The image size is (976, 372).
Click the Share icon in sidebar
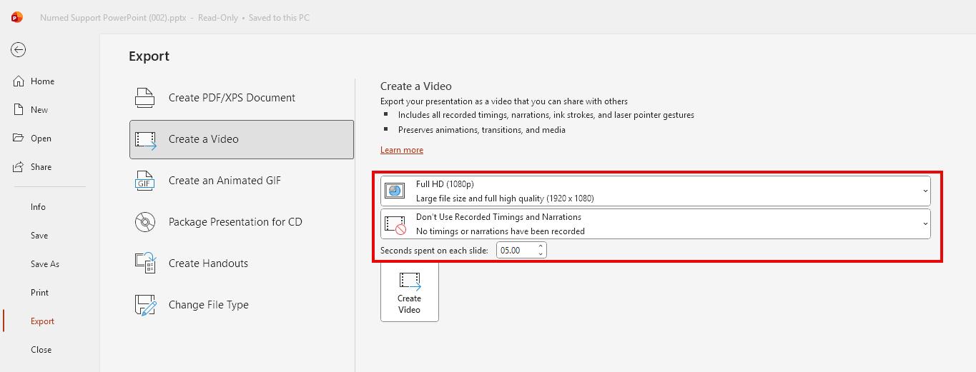coord(19,167)
